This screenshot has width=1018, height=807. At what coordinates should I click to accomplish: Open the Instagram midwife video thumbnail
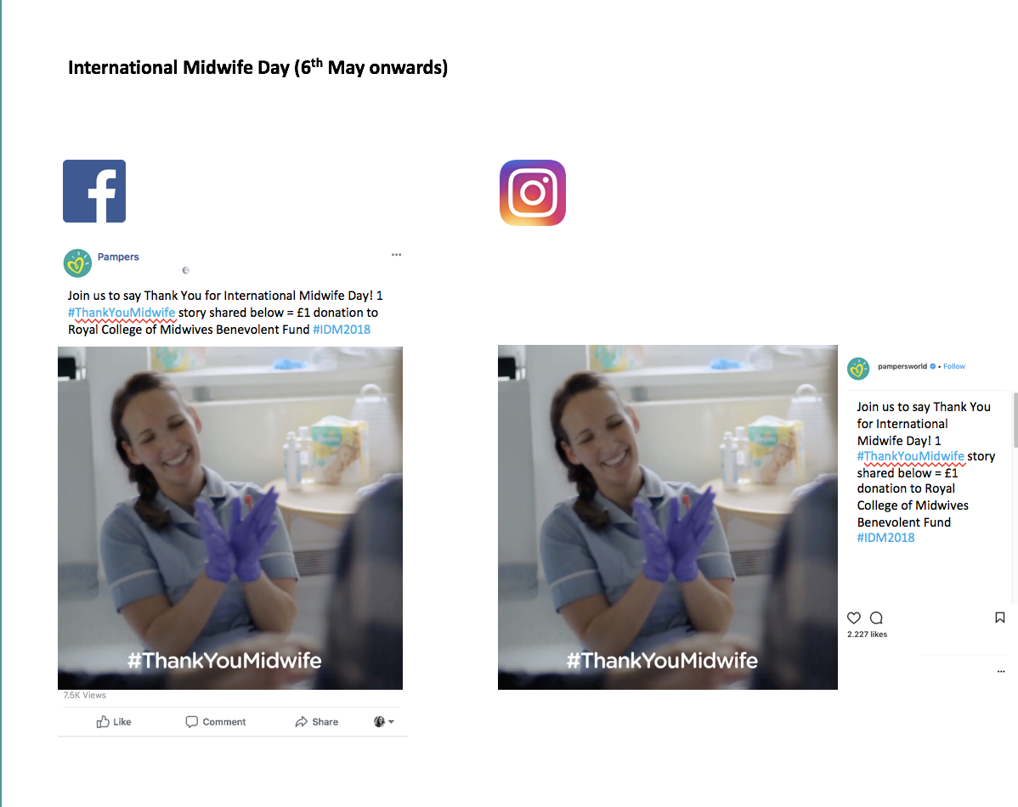tap(667, 517)
